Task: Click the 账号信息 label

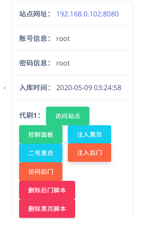Action: tap(35, 39)
